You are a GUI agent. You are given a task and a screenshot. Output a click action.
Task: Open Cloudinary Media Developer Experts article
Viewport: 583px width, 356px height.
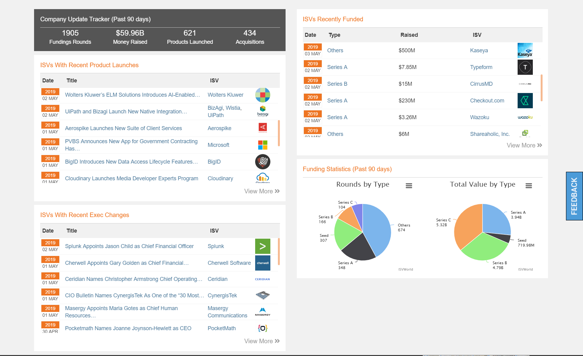point(131,178)
